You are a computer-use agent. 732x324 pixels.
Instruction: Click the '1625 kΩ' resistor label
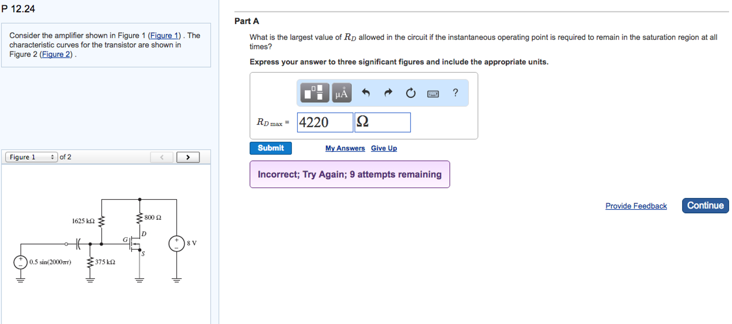point(83,221)
